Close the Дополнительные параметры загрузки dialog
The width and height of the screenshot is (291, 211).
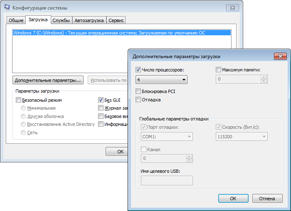280,56
